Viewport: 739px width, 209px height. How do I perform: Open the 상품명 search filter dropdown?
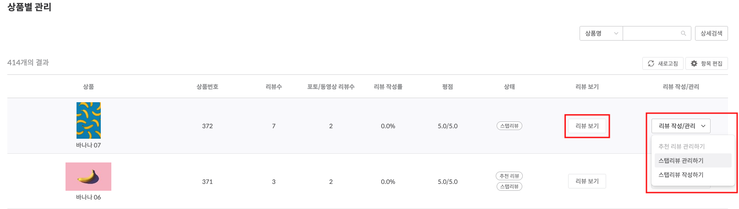[x=601, y=33]
